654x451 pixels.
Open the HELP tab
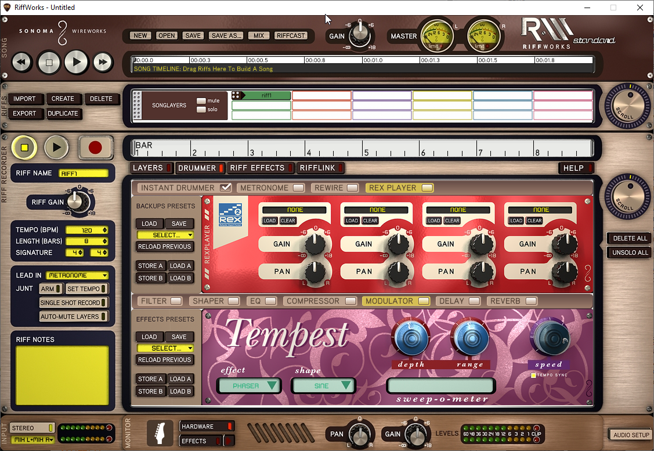[577, 168]
